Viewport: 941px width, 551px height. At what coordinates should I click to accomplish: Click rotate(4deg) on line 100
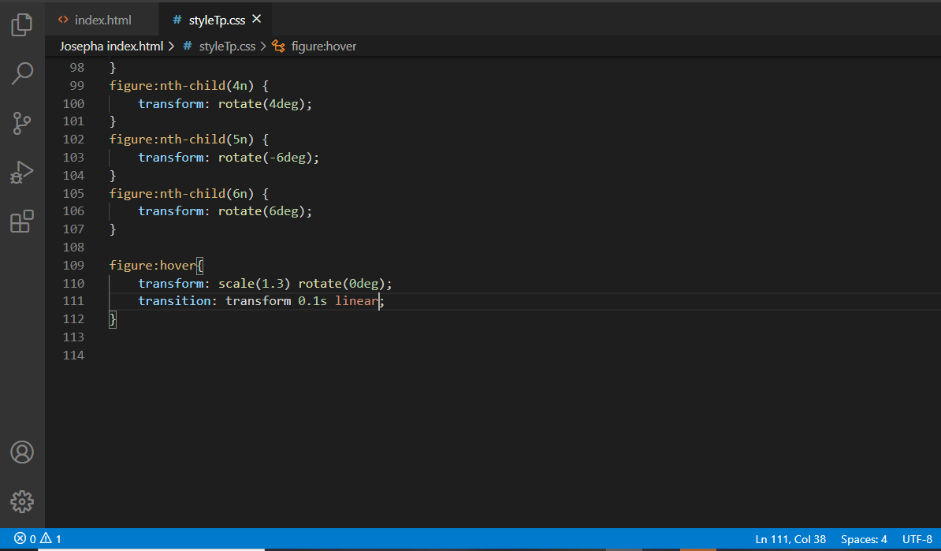[261, 104]
